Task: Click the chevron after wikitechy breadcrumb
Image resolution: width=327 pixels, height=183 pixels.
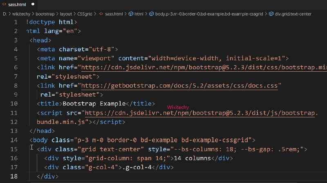Action: coord(33,14)
